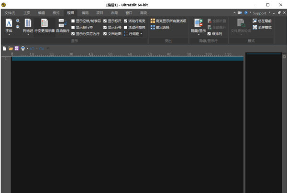Uncheck 显示标尺 ruler checkbox
Image resolution: width=287 pixels, height=193 pixels.
105,21
